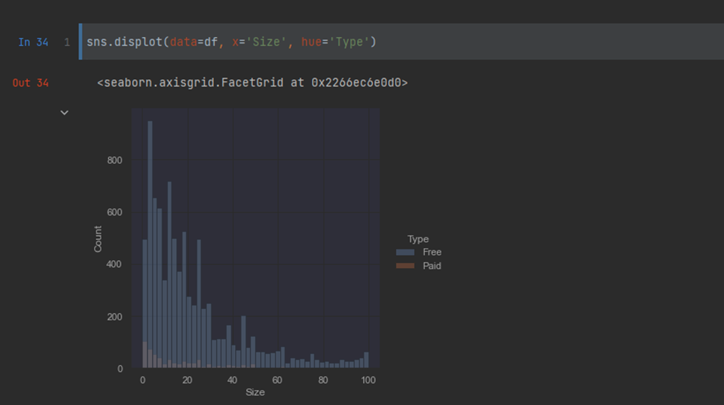Collapse the Out 34 output chevron

(64, 113)
